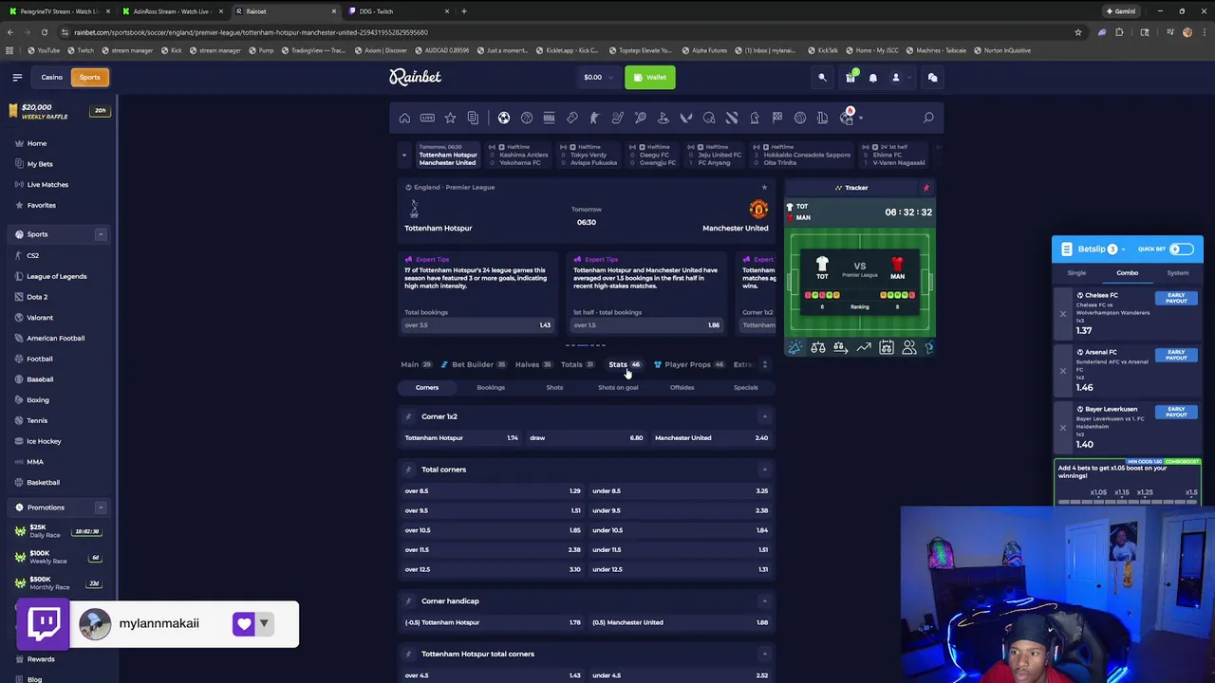Collapse the Corner 1x2 market
The image size is (1215, 683).
[x=764, y=416]
